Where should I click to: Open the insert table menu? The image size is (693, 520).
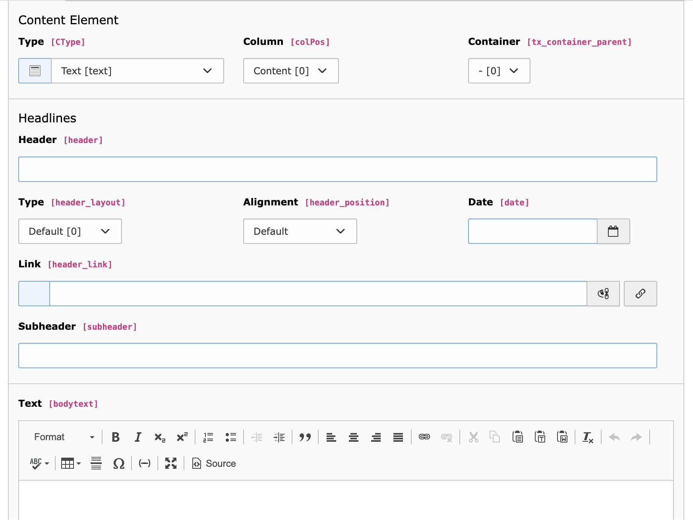coord(71,464)
